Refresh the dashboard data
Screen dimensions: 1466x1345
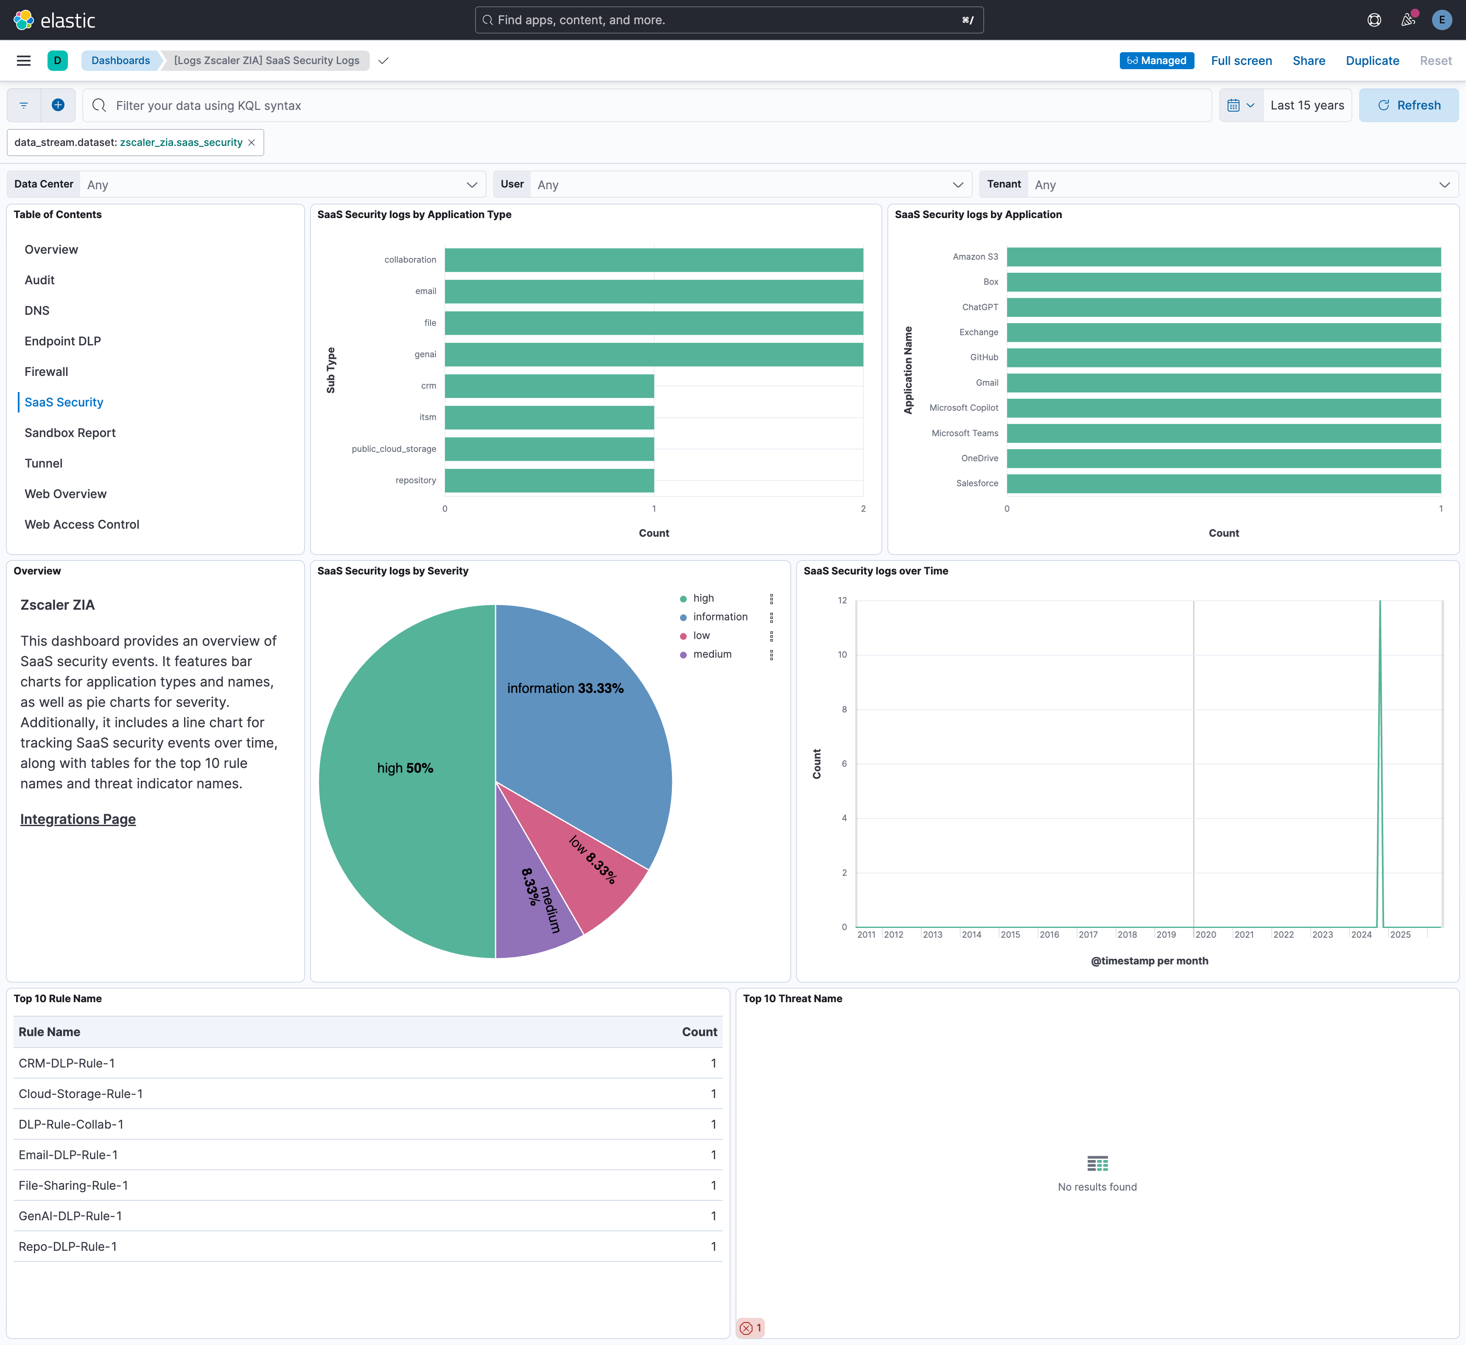pos(1409,106)
